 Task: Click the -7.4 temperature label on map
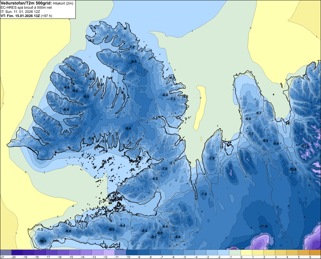91,139
